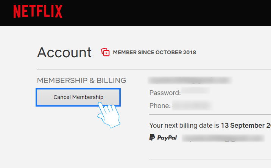271x168 pixels.
Task: Click the blurred phone number
Action: click(x=192, y=105)
